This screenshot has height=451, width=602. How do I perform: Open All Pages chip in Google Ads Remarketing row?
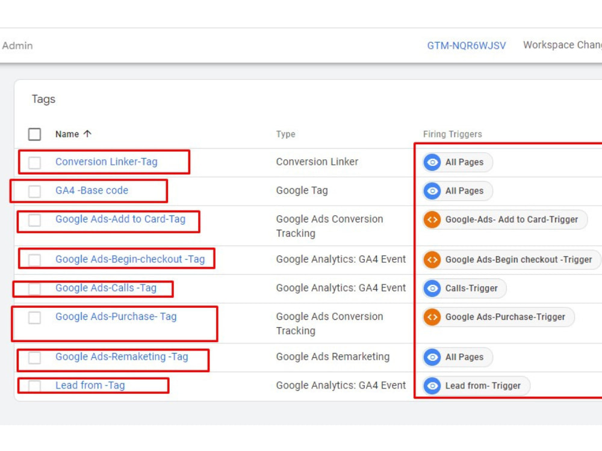point(458,357)
